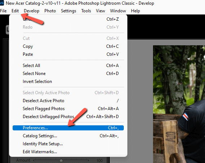Open Identity Plate Setup...
The image size is (205, 163).
tap(68, 144)
